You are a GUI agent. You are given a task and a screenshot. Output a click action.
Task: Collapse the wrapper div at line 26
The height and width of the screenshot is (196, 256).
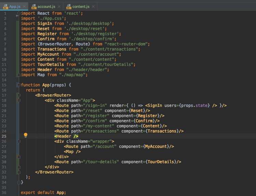[19, 141]
